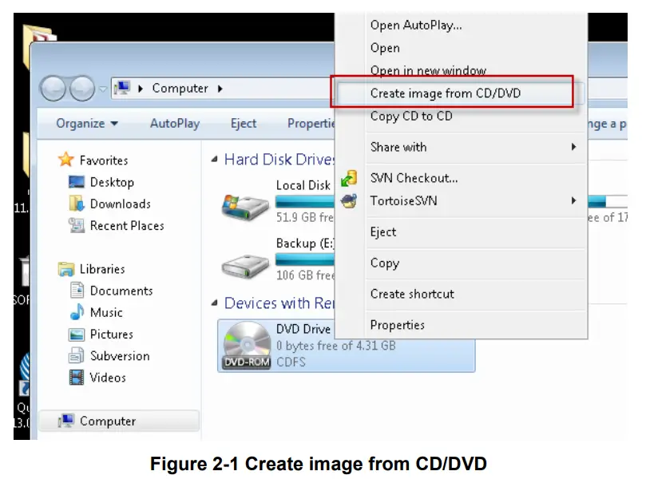
Task: Click the Local Disk name text
Action: [x=303, y=185]
